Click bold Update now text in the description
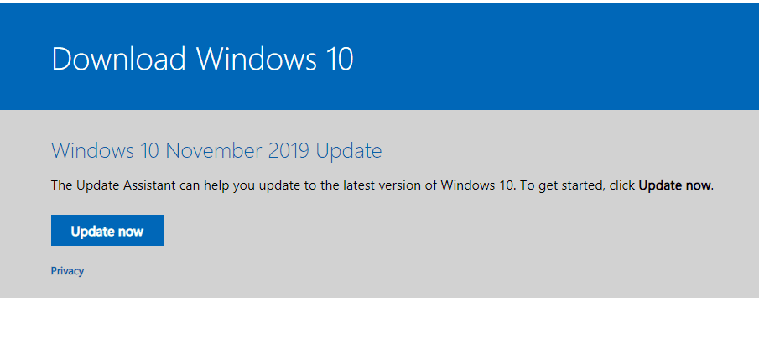 pyautogui.click(x=675, y=185)
